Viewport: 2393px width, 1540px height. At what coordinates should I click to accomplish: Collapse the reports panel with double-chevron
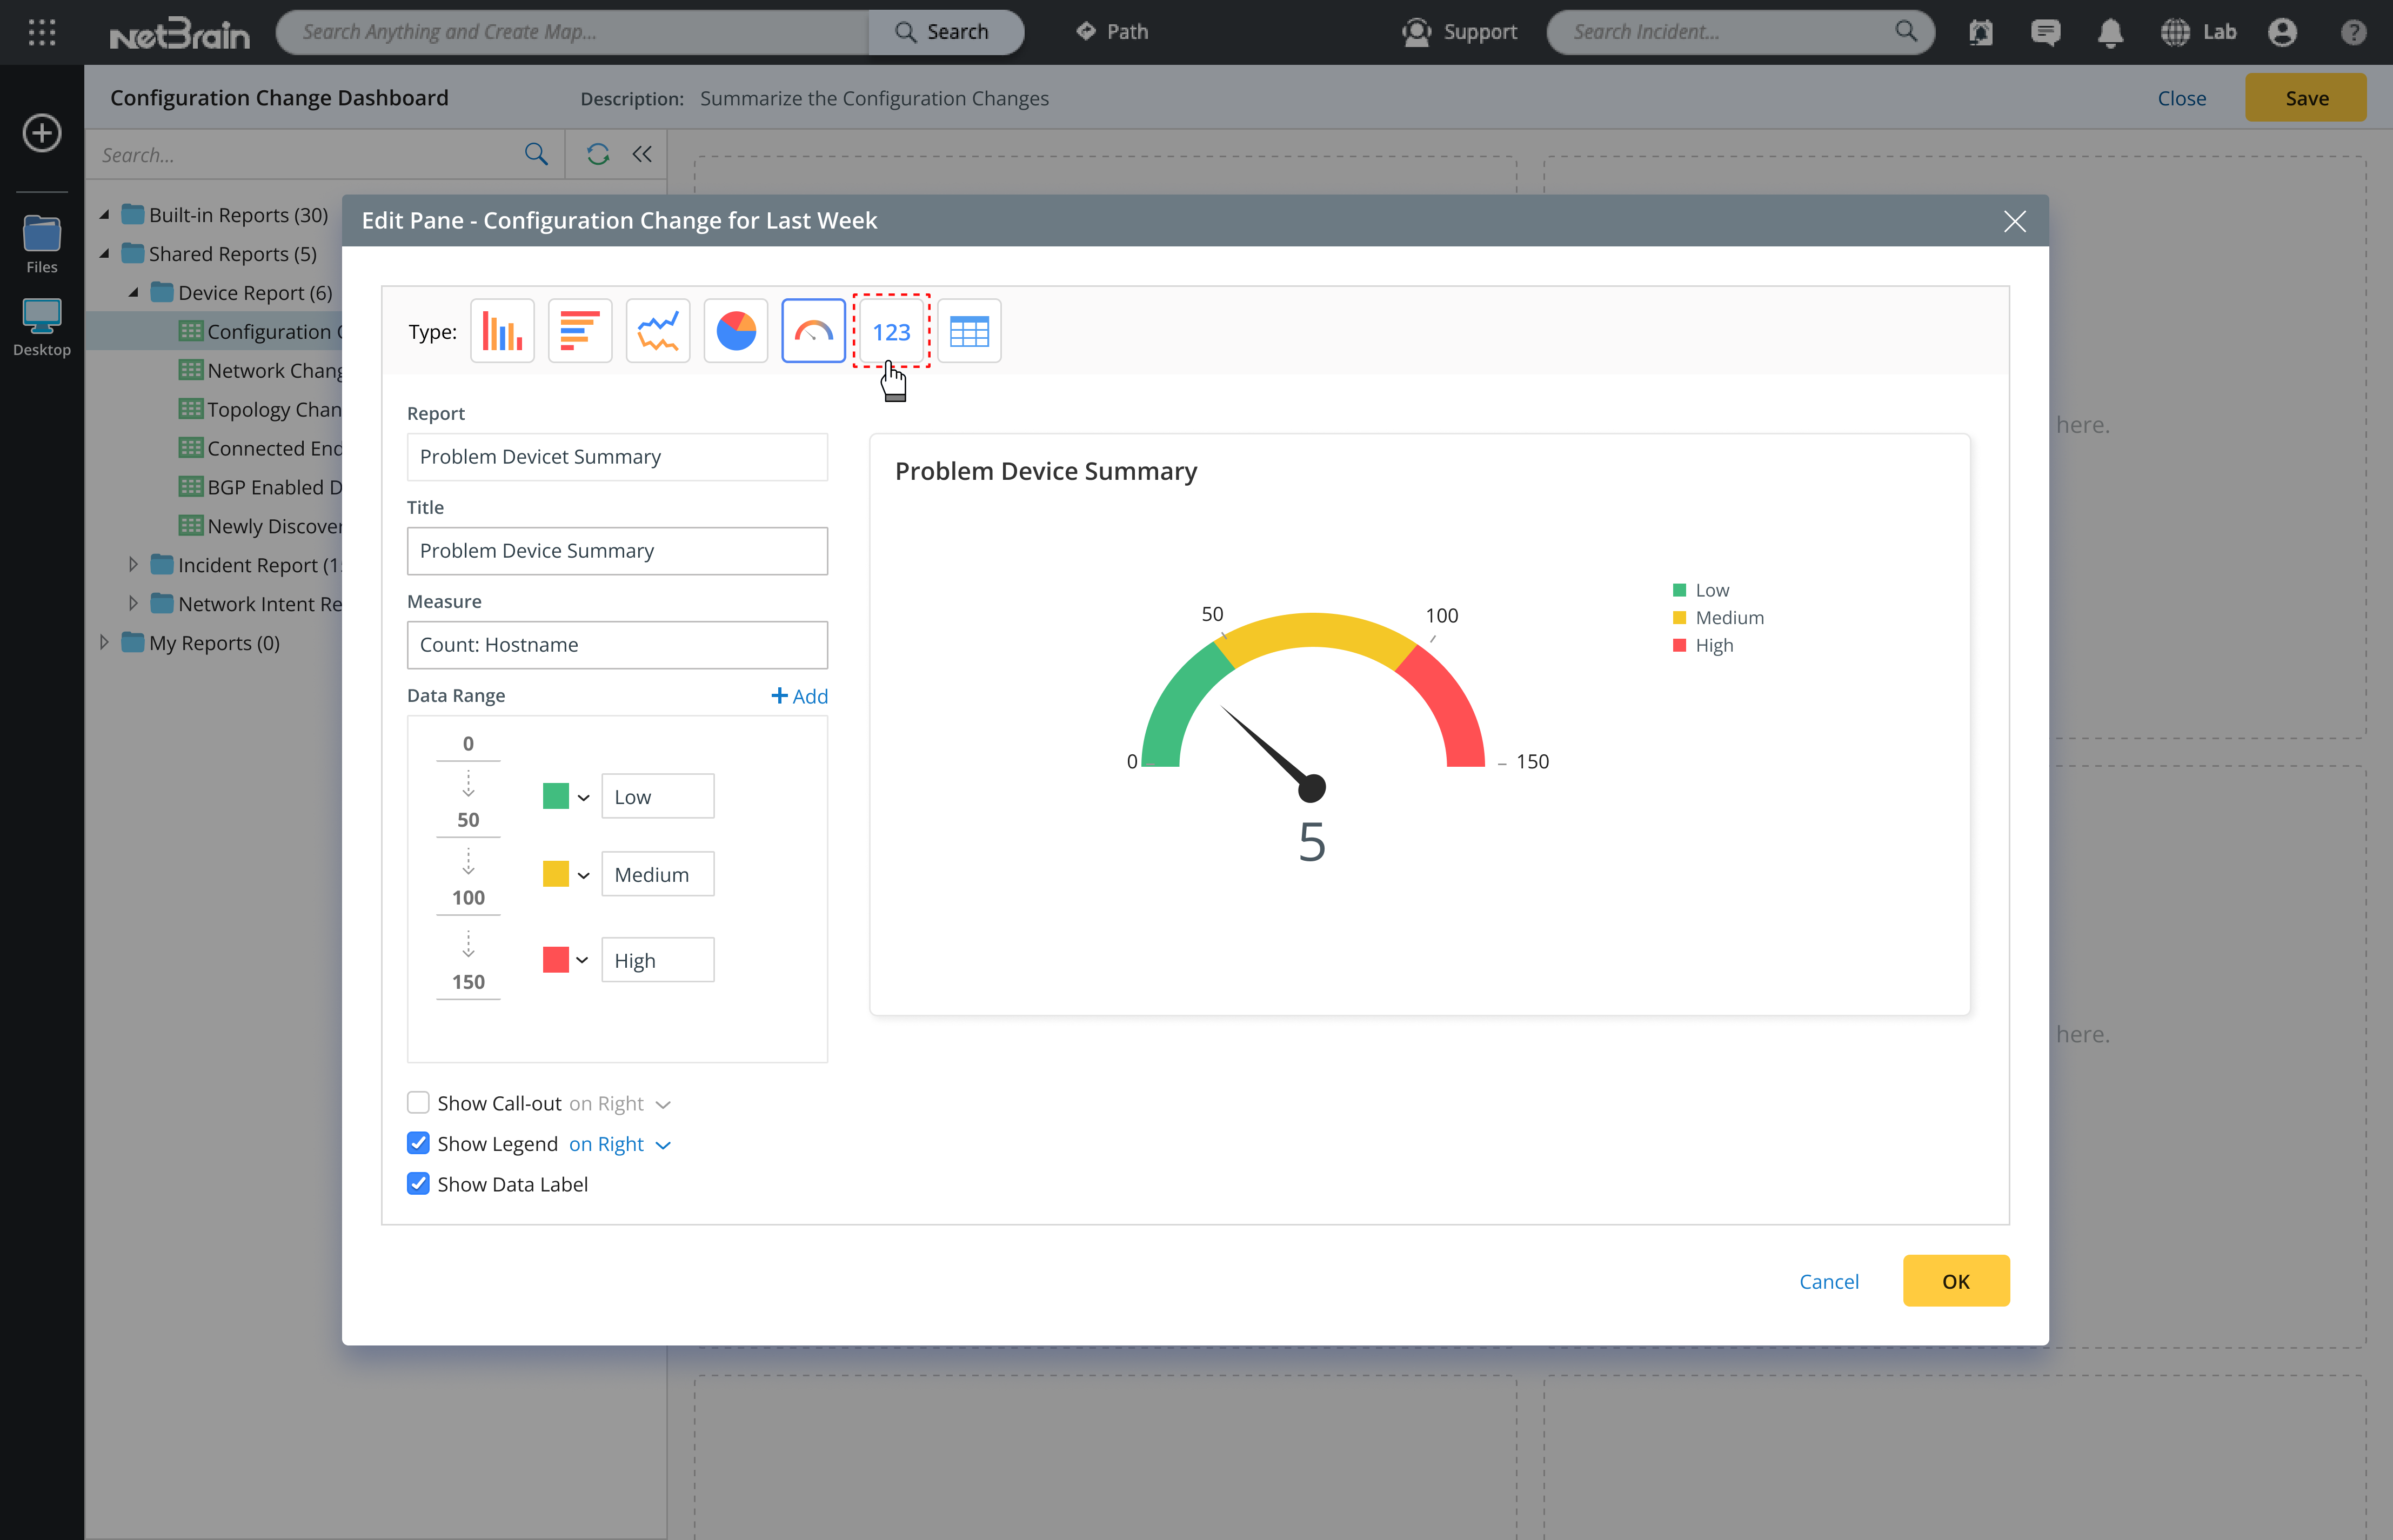pos(642,154)
